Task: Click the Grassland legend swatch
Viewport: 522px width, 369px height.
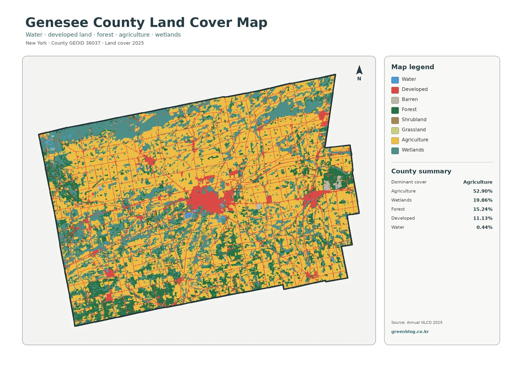Action: point(395,130)
